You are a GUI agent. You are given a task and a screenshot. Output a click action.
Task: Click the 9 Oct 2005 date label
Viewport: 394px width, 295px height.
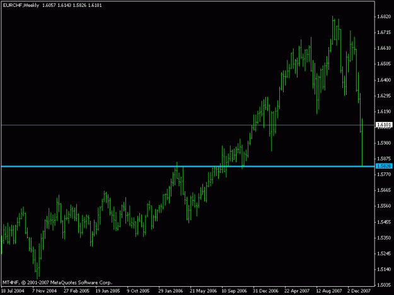[x=138, y=291]
